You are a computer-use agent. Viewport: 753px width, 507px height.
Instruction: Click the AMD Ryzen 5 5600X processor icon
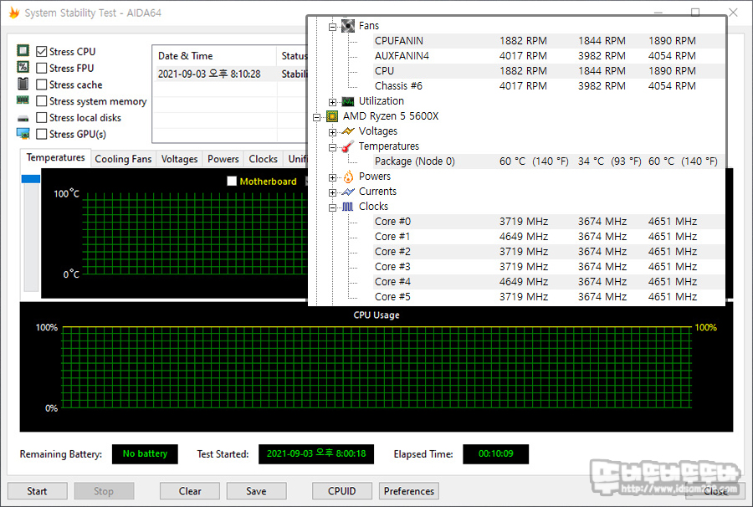tap(332, 116)
